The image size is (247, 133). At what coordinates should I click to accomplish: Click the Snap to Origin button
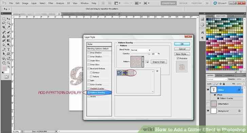click(x=159, y=62)
